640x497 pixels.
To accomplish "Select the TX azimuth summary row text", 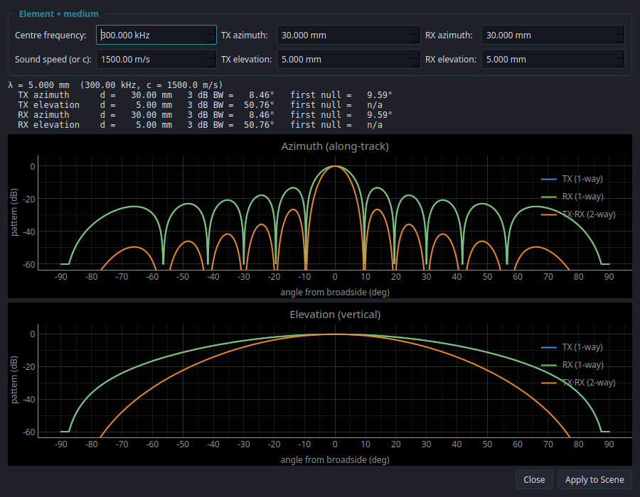I will point(205,95).
